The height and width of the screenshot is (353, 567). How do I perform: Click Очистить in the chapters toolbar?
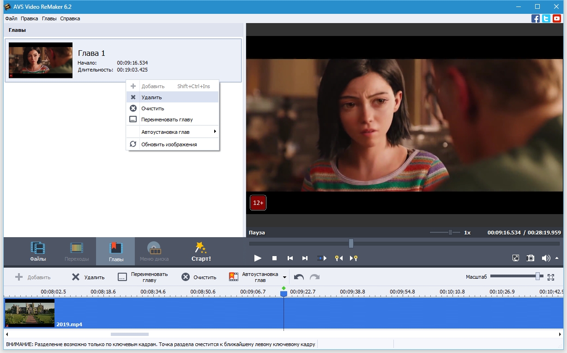199,277
